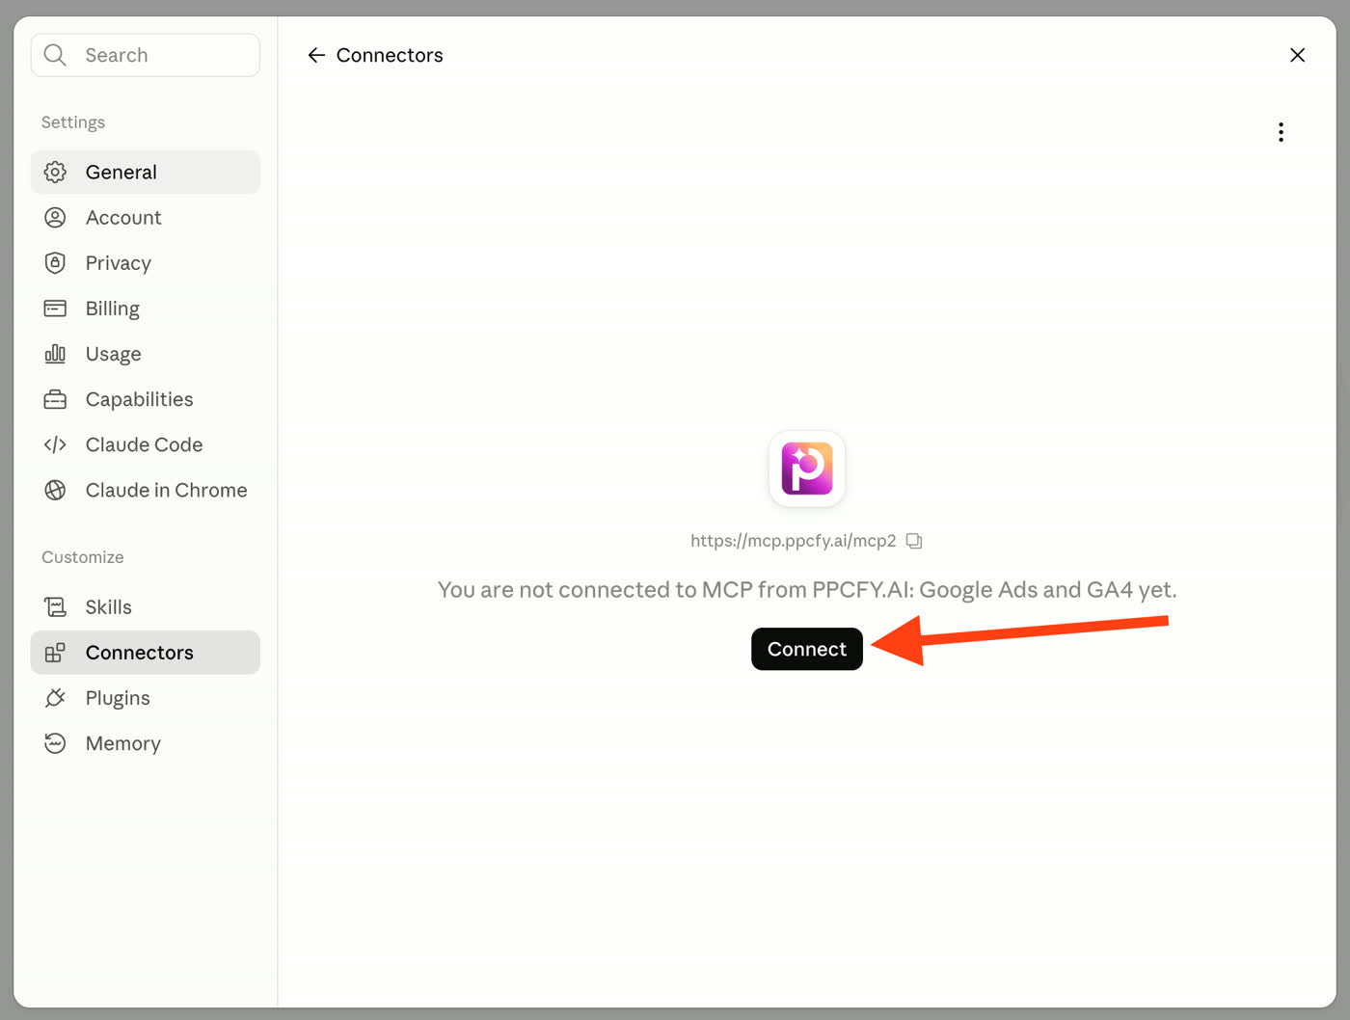The height and width of the screenshot is (1020, 1350).
Task: Click the Skills scroll icon
Action: tap(55, 606)
